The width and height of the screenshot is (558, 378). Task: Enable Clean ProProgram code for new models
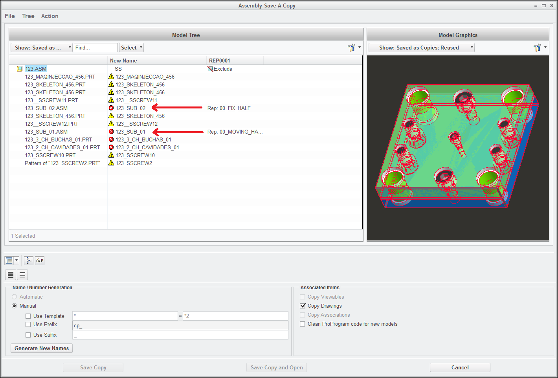click(x=303, y=324)
